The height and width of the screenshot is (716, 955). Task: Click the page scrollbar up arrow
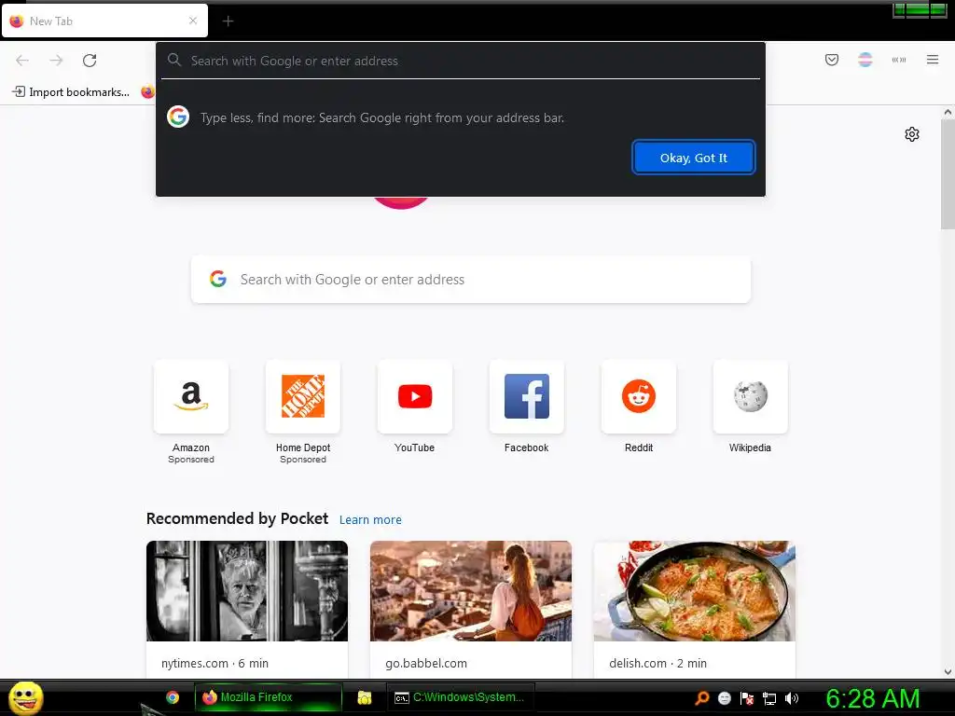(x=948, y=112)
